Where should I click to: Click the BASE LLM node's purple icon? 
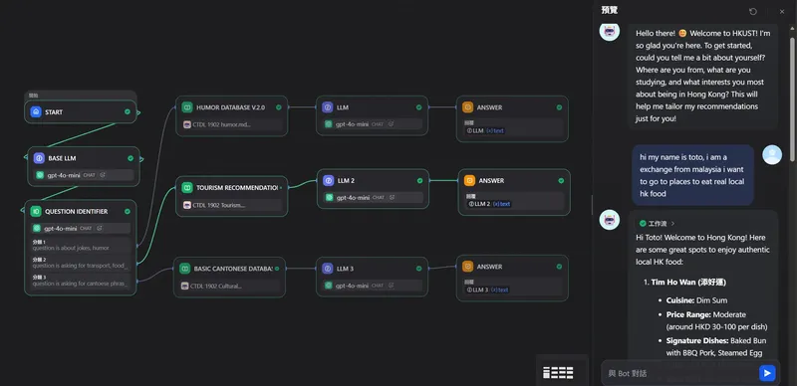click(x=39, y=158)
